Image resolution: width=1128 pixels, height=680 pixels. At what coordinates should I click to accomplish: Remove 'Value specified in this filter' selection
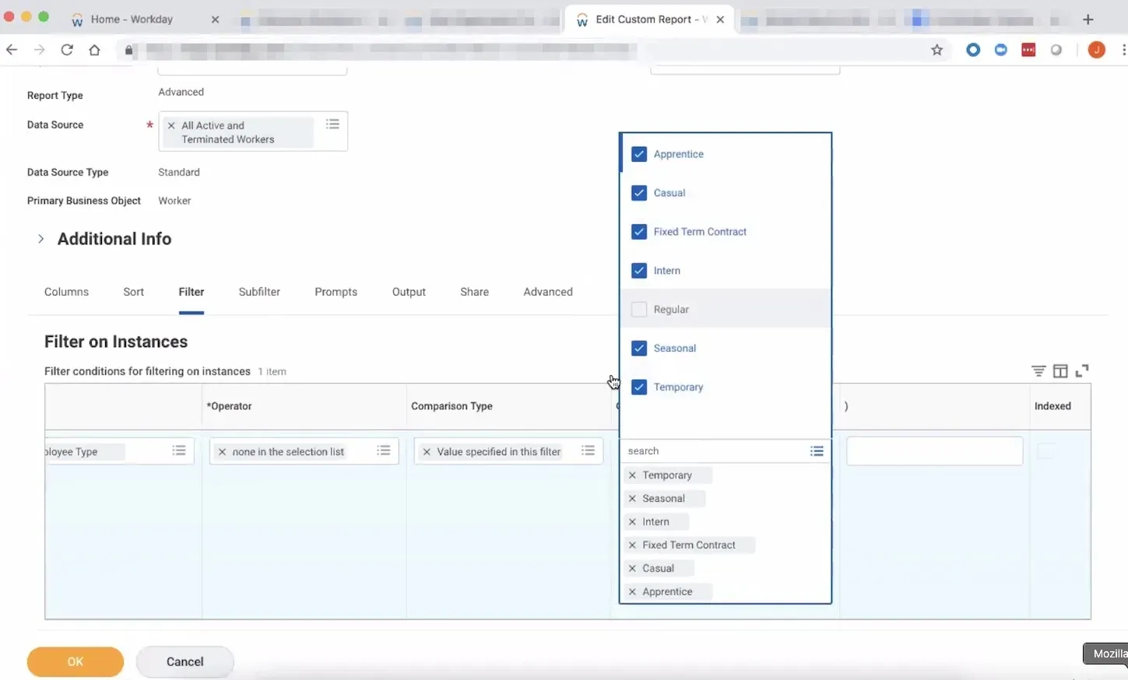tap(427, 452)
